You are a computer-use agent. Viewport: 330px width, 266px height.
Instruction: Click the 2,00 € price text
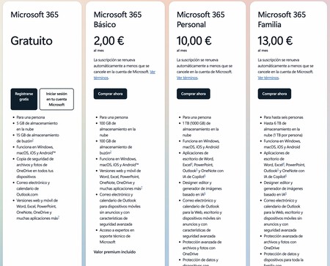109,41
